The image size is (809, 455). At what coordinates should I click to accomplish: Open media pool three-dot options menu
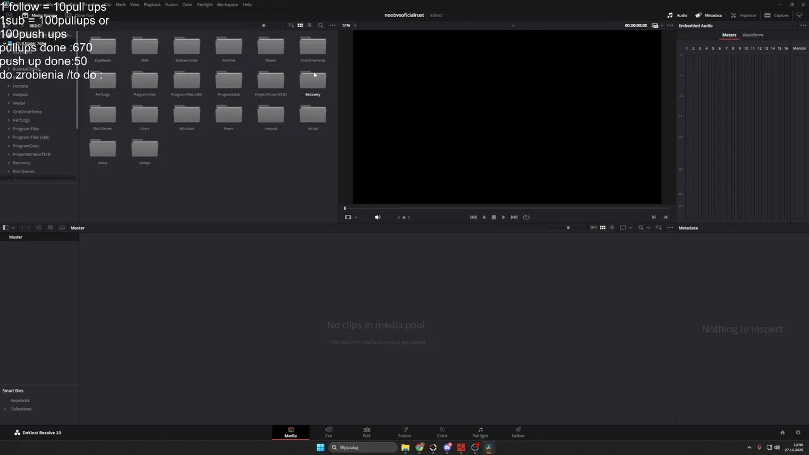pyautogui.click(x=670, y=227)
